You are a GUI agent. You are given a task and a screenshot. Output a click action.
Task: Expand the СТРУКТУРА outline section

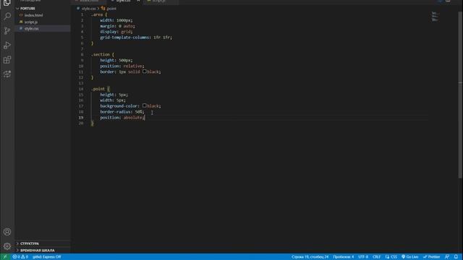30,243
